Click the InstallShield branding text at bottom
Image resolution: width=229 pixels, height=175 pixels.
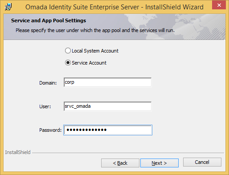click(x=18, y=152)
